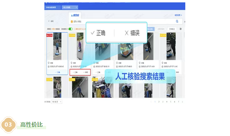Viewport: 230px width, 136px height.
Task: Click the location pin on the 07:14:01 card
Action: point(140,63)
